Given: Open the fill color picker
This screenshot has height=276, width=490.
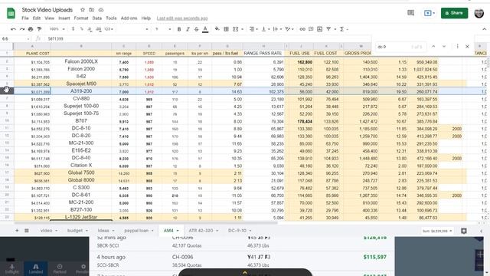Looking at the screenshot, I should 217,29.
